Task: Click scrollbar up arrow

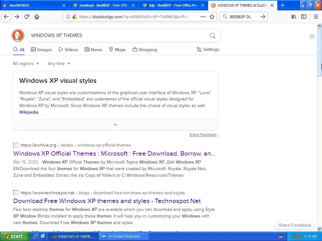Action: coord(319,26)
